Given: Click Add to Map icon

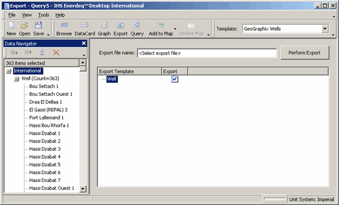Looking at the screenshot, I should pyautogui.click(x=161, y=25).
